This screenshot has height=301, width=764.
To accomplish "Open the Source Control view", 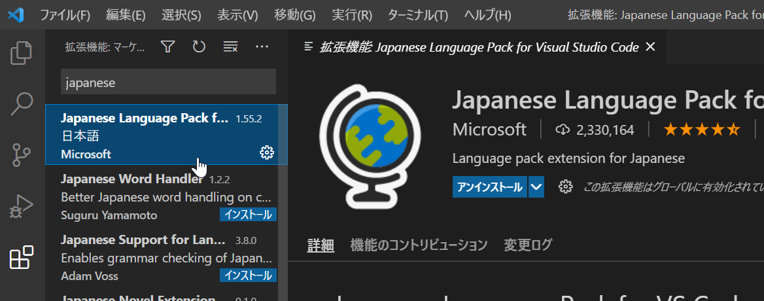I will (22, 155).
